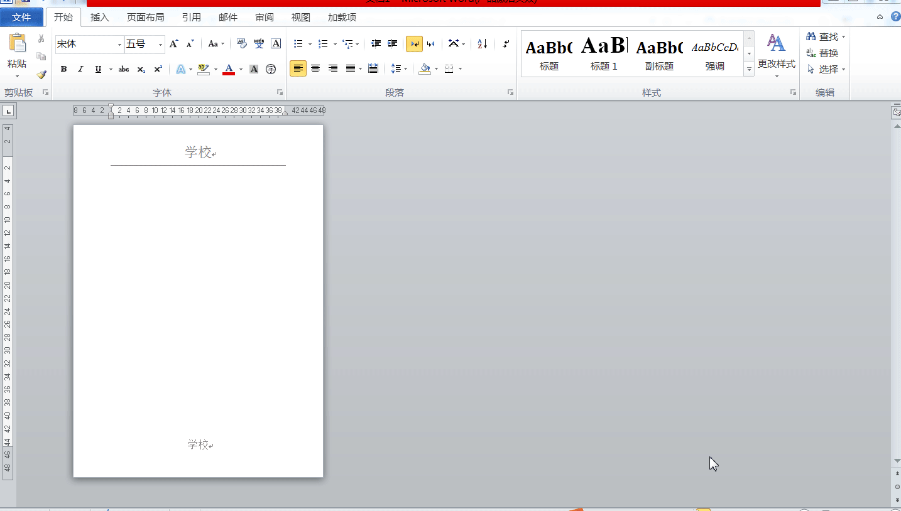Image resolution: width=901 pixels, height=511 pixels.
Task: Switch to the References (引用) tab
Action: pyautogui.click(x=192, y=18)
